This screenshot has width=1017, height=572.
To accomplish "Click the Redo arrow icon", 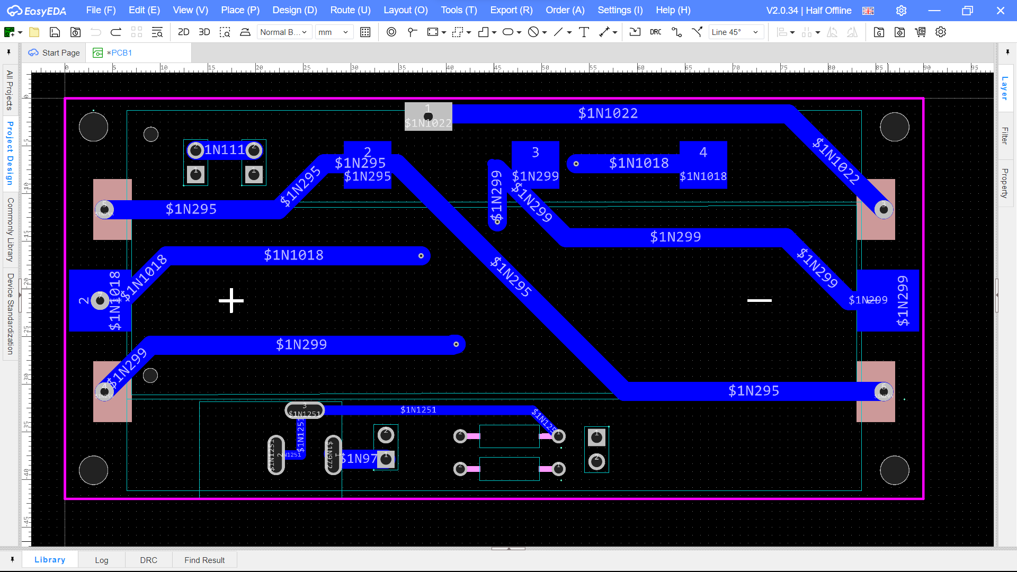I will click(116, 32).
